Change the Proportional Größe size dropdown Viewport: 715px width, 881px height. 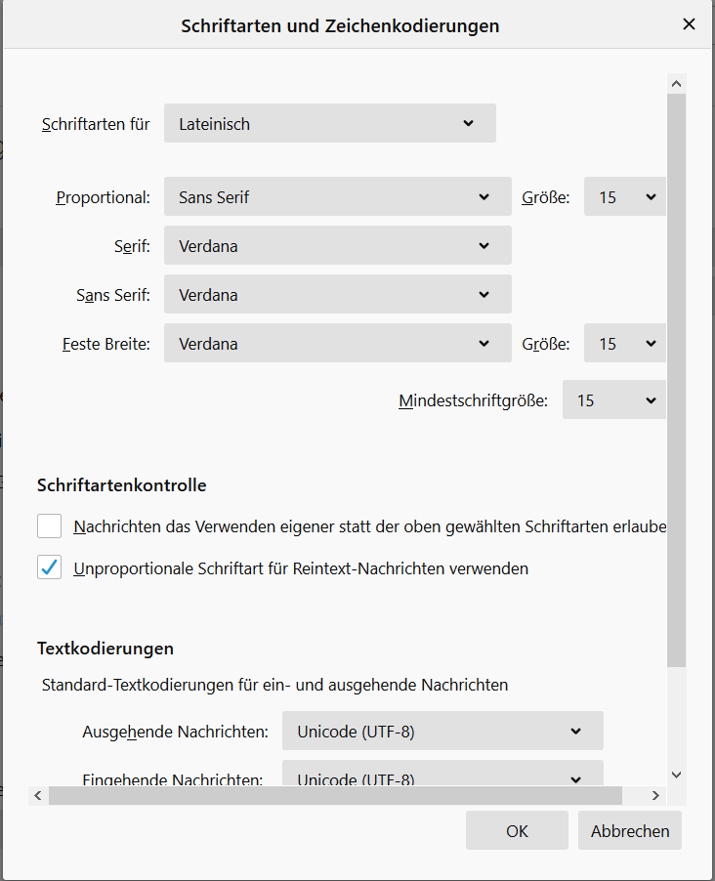click(625, 196)
